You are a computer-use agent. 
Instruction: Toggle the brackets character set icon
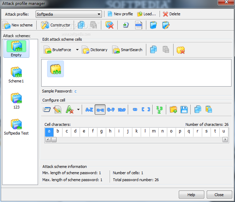pos(146,110)
